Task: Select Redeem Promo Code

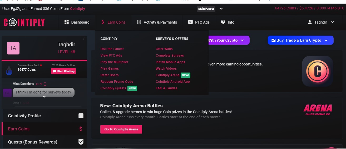Action: click(117, 82)
